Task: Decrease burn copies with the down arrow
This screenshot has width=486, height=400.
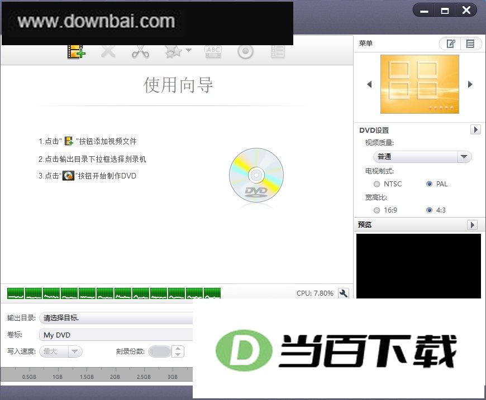Action: (178, 354)
